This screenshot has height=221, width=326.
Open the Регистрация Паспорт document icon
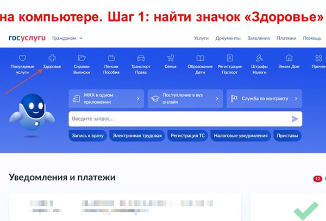tap(230, 58)
